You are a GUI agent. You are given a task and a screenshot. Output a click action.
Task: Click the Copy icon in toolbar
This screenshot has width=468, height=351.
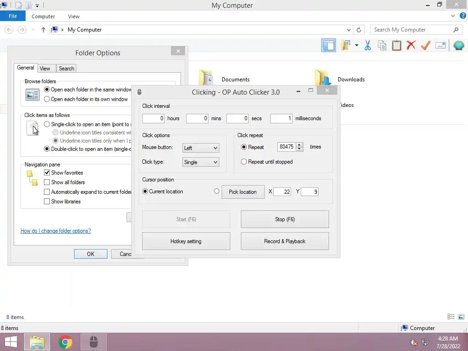(382, 45)
